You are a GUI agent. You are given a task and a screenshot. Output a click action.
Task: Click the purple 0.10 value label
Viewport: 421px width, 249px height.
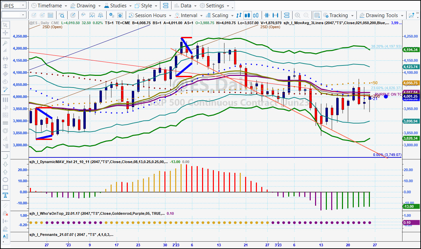point(411,222)
